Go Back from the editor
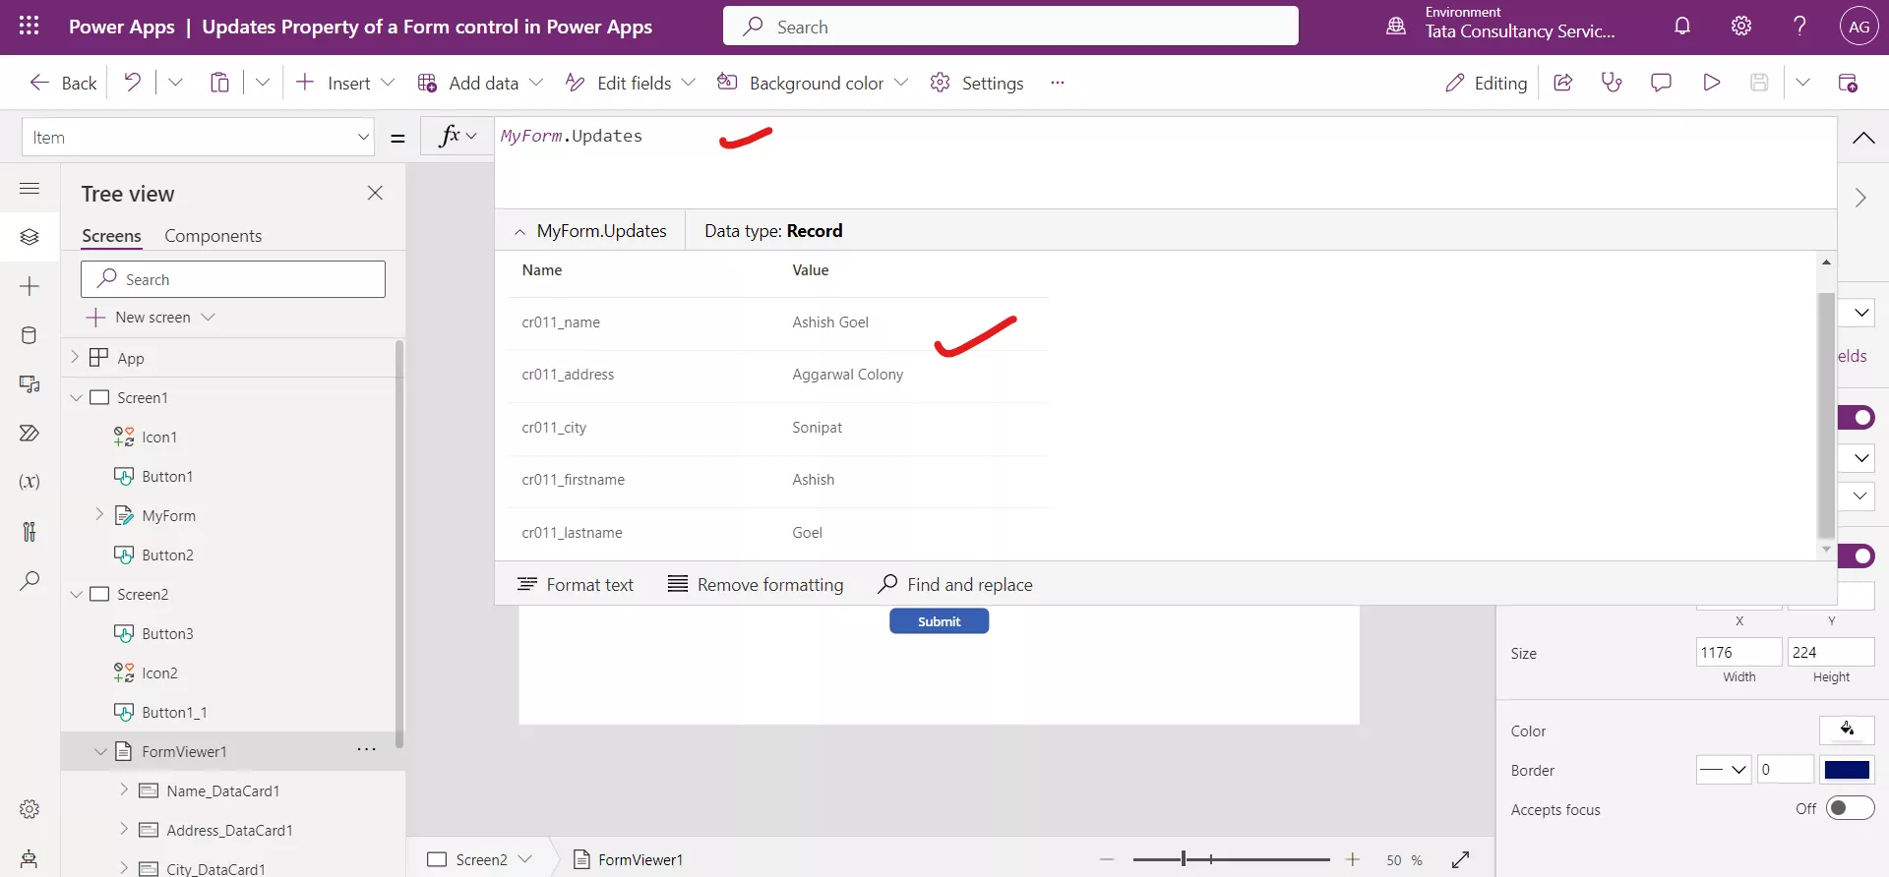The height and width of the screenshot is (877, 1889). [x=63, y=83]
